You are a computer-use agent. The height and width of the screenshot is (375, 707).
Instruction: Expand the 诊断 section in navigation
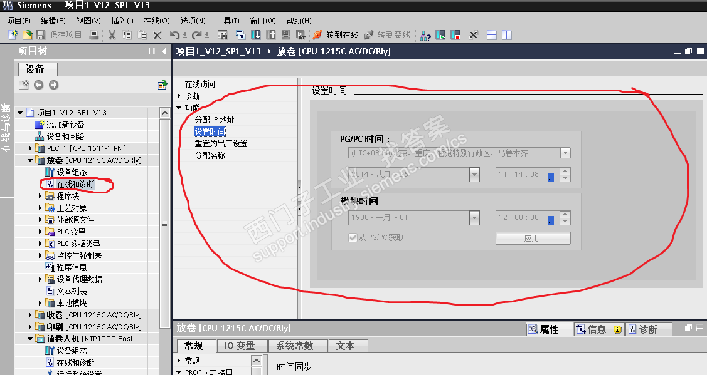click(179, 96)
